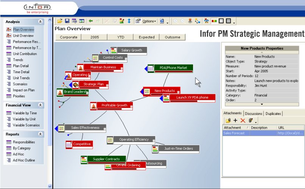Screen dimensions: 305x189
Task: Open the Options dropdown menu
Action: click(x=149, y=21)
